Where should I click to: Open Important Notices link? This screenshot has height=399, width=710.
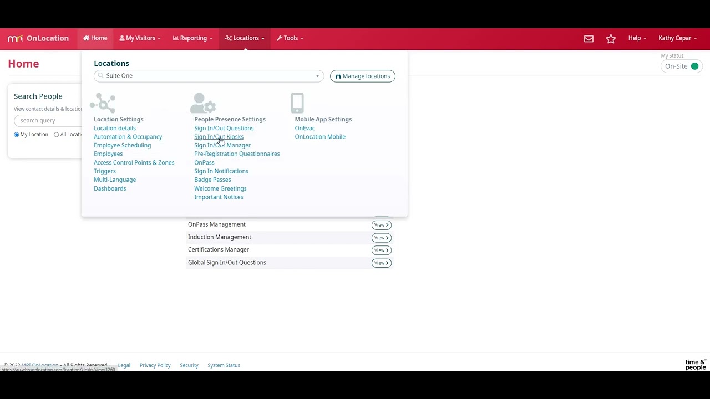click(219, 197)
